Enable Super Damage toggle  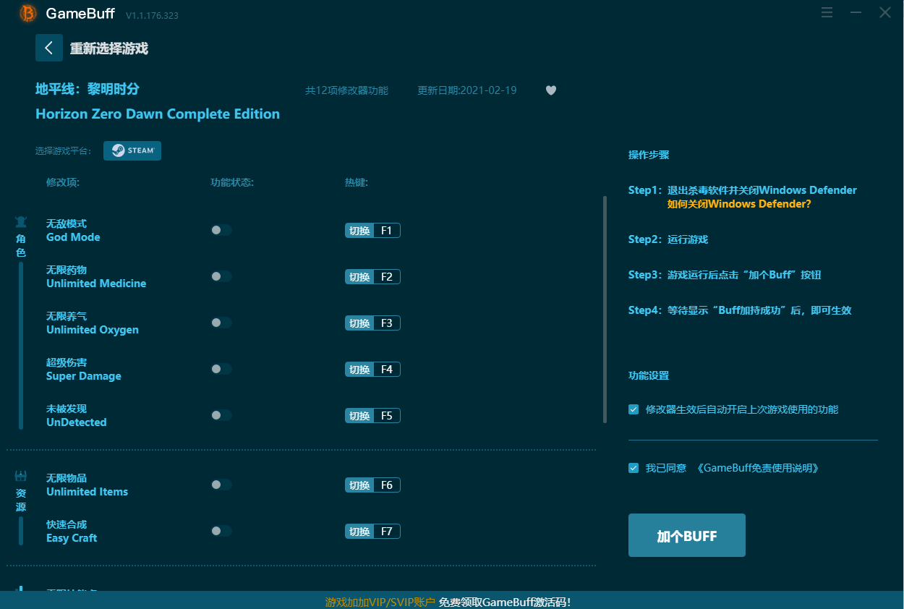[221, 369]
